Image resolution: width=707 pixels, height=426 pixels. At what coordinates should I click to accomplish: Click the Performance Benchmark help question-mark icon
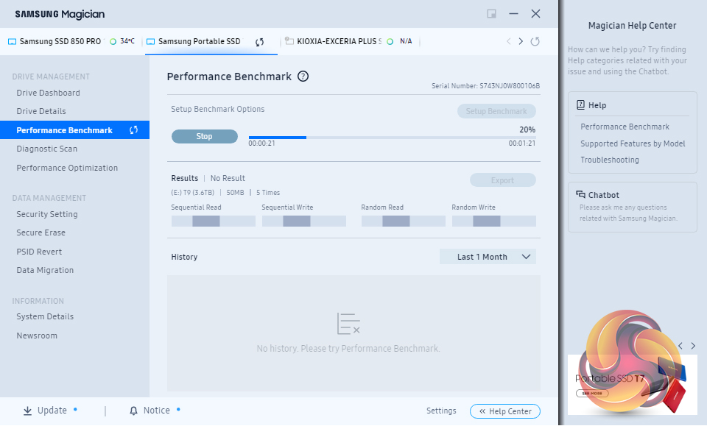[x=303, y=77]
